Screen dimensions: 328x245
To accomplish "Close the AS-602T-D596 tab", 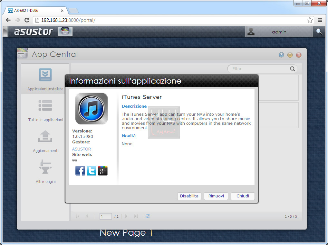I will (x=62, y=10).
